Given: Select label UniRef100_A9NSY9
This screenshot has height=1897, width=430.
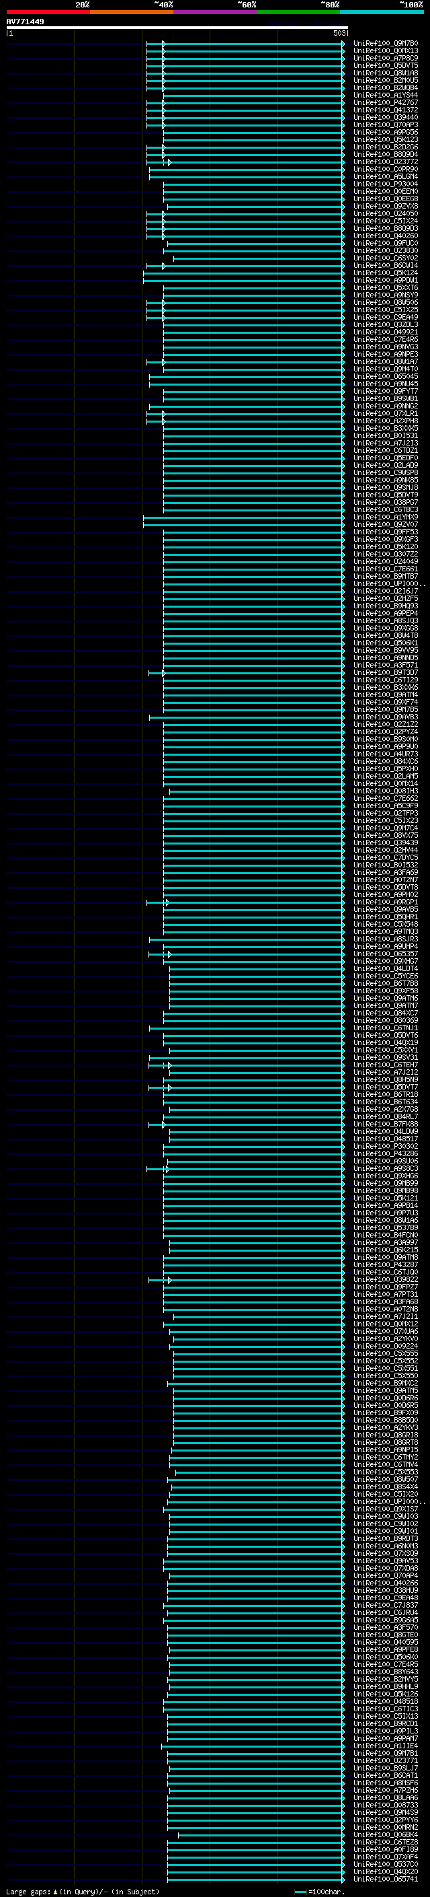Looking at the screenshot, I should pos(385,295).
